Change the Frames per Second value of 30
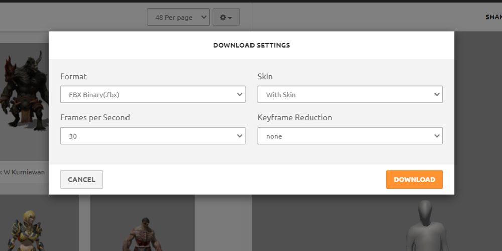Viewport: 502px width, 251px height. click(x=153, y=136)
